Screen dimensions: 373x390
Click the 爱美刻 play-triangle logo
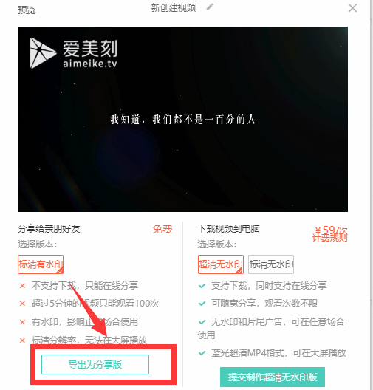click(43, 53)
